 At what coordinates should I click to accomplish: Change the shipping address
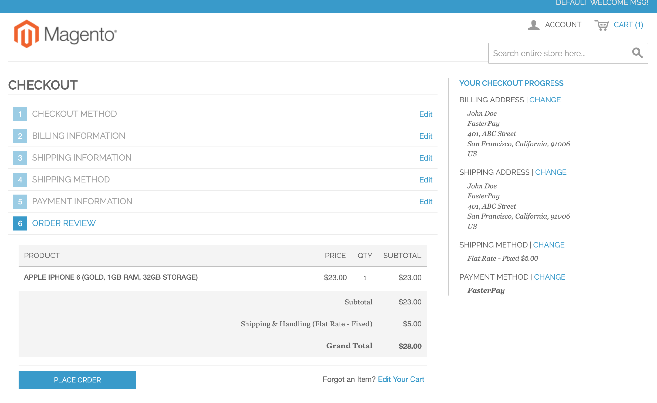click(551, 172)
